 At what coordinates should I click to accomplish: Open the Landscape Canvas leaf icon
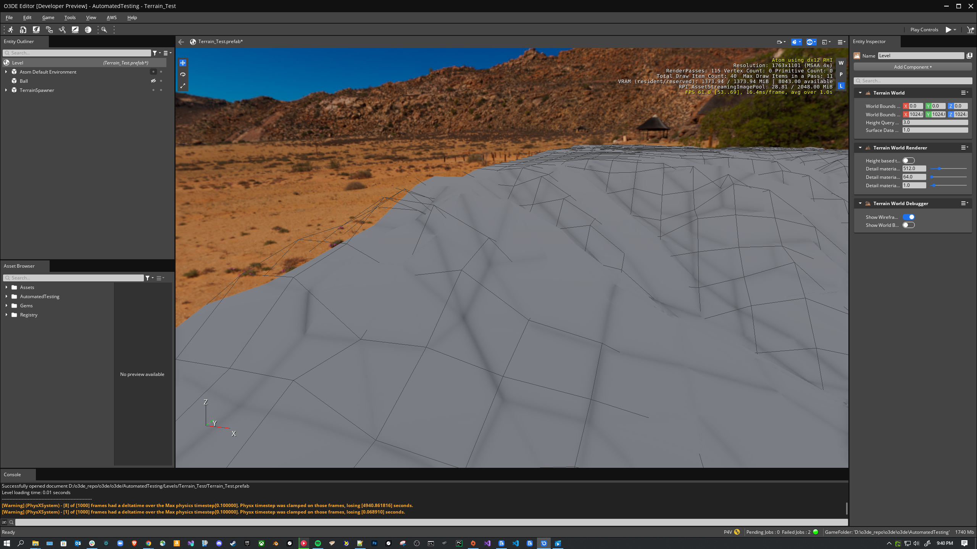click(x=36, y=30)
